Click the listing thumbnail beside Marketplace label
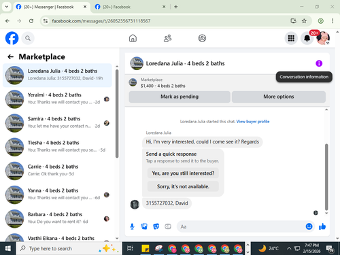 pyautogui.click(x=133, y=82)
